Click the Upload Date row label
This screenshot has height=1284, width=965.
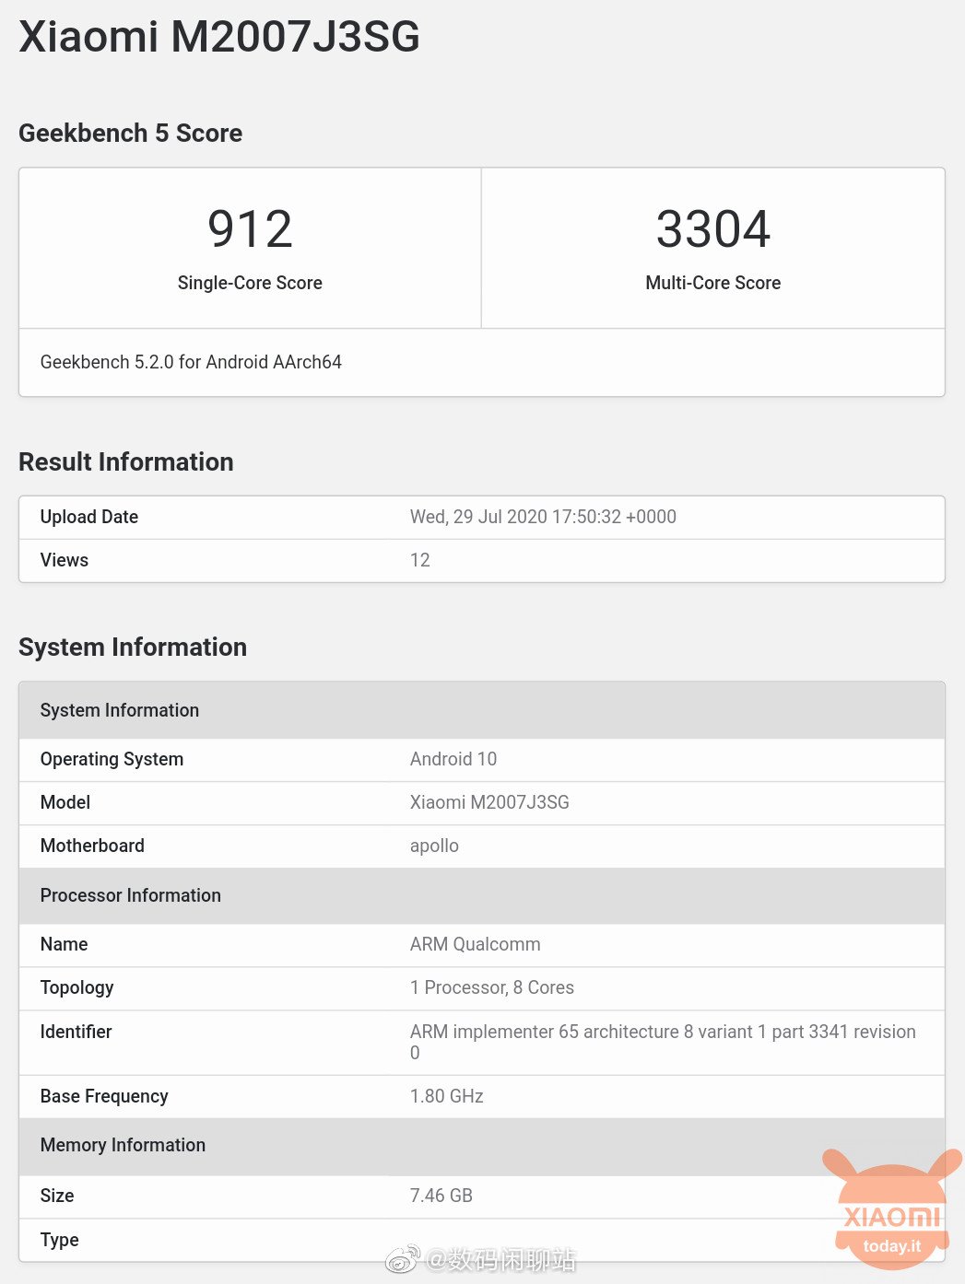(x=89, y=517)
